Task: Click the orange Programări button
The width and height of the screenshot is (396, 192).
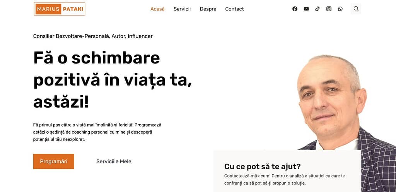Action: 54,161
